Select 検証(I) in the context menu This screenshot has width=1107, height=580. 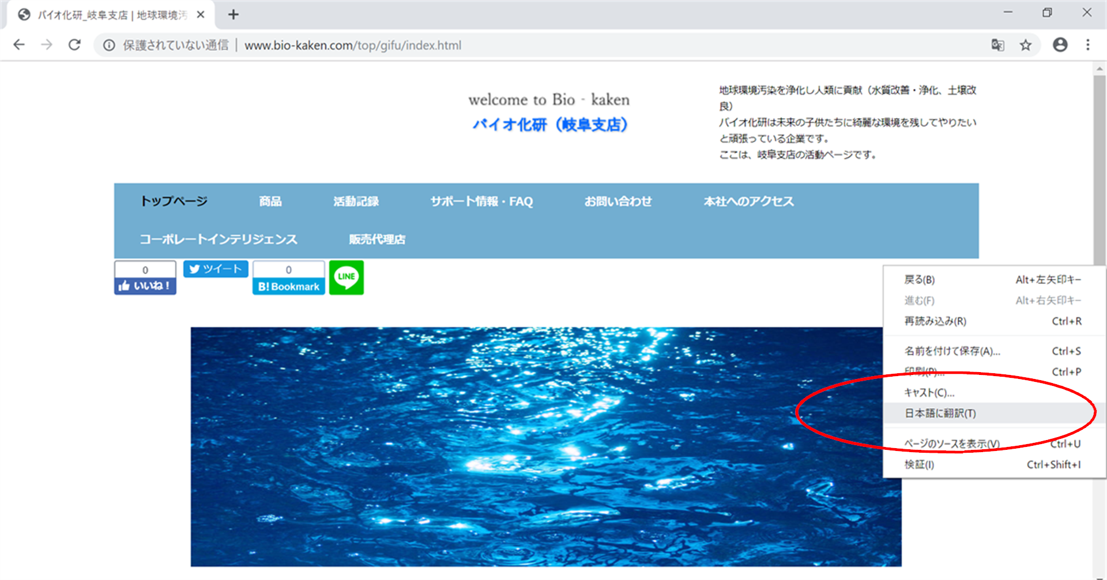point(994,464)
